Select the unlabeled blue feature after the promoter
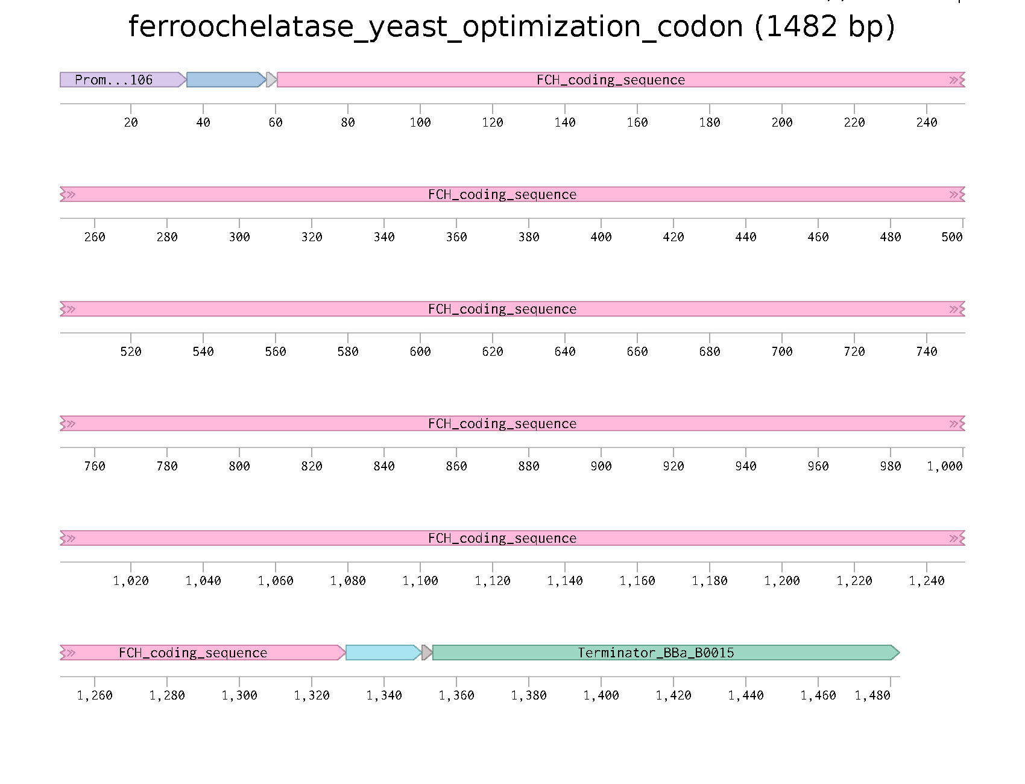Viewport: 1025px width, 784px height. coord(225,80)
